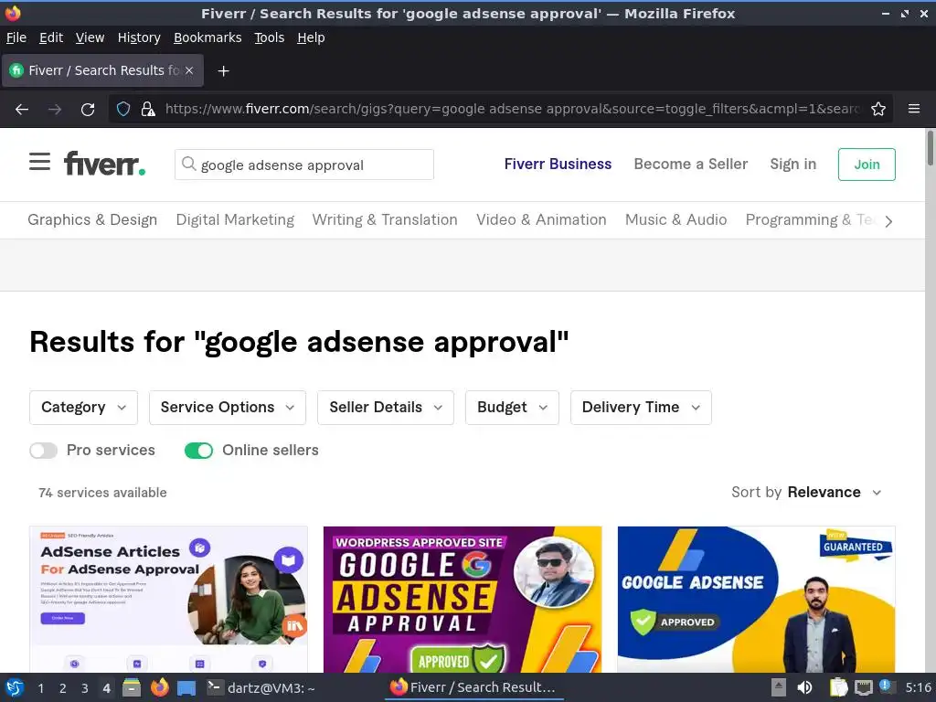Open the History menu
The width and height of the screenshot is (936, 702).
click(139, 37)
